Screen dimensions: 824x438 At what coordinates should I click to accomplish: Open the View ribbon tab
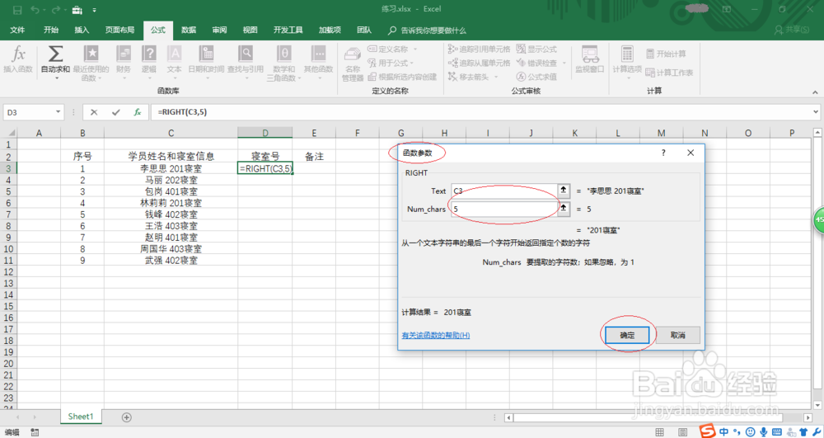[x=250, y=30]
